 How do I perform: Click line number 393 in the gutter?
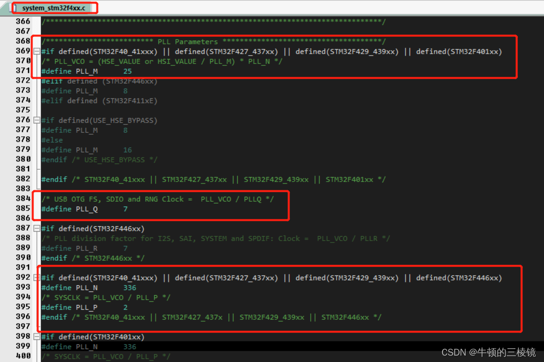click(23, 287)
